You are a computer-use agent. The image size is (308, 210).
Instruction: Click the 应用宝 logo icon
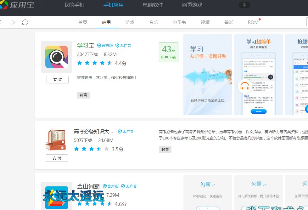pyautogui.click(x=5, y=5)
